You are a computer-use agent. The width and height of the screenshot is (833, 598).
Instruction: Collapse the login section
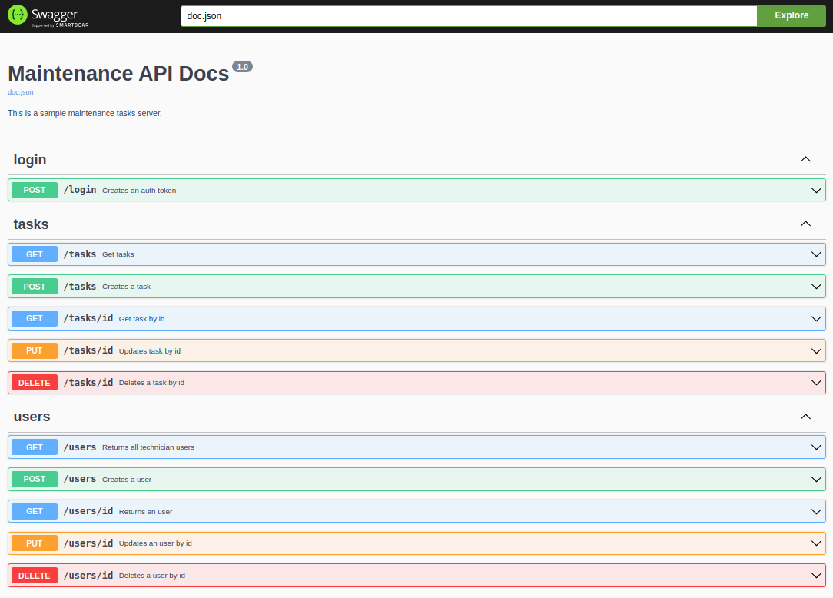805,159
